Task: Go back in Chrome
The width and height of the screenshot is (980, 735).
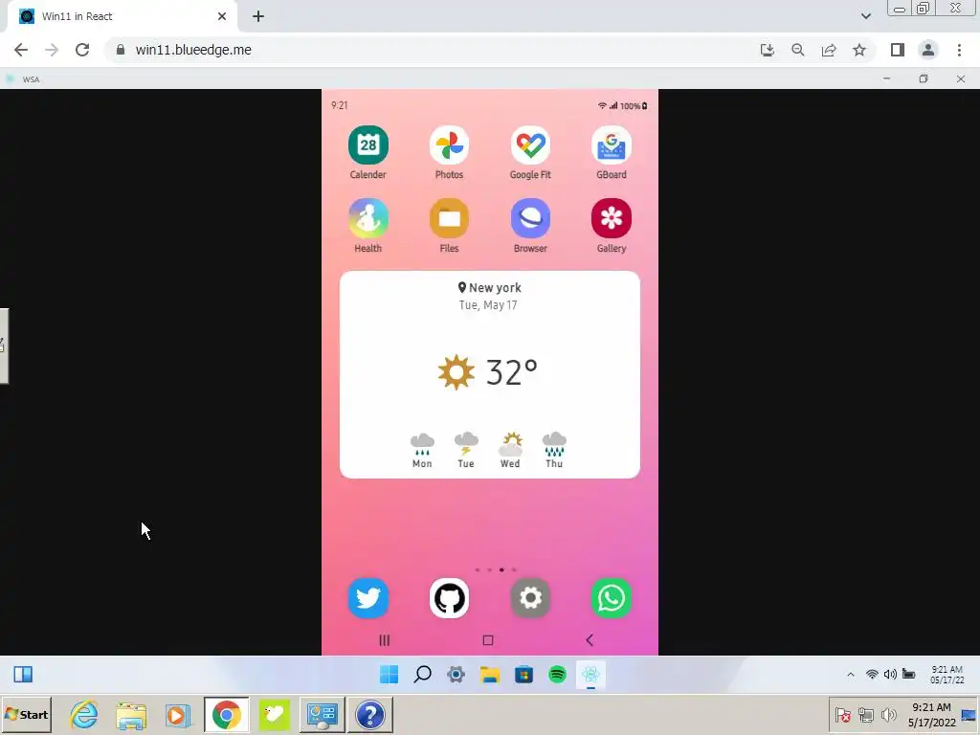Action: pos(21,50)
